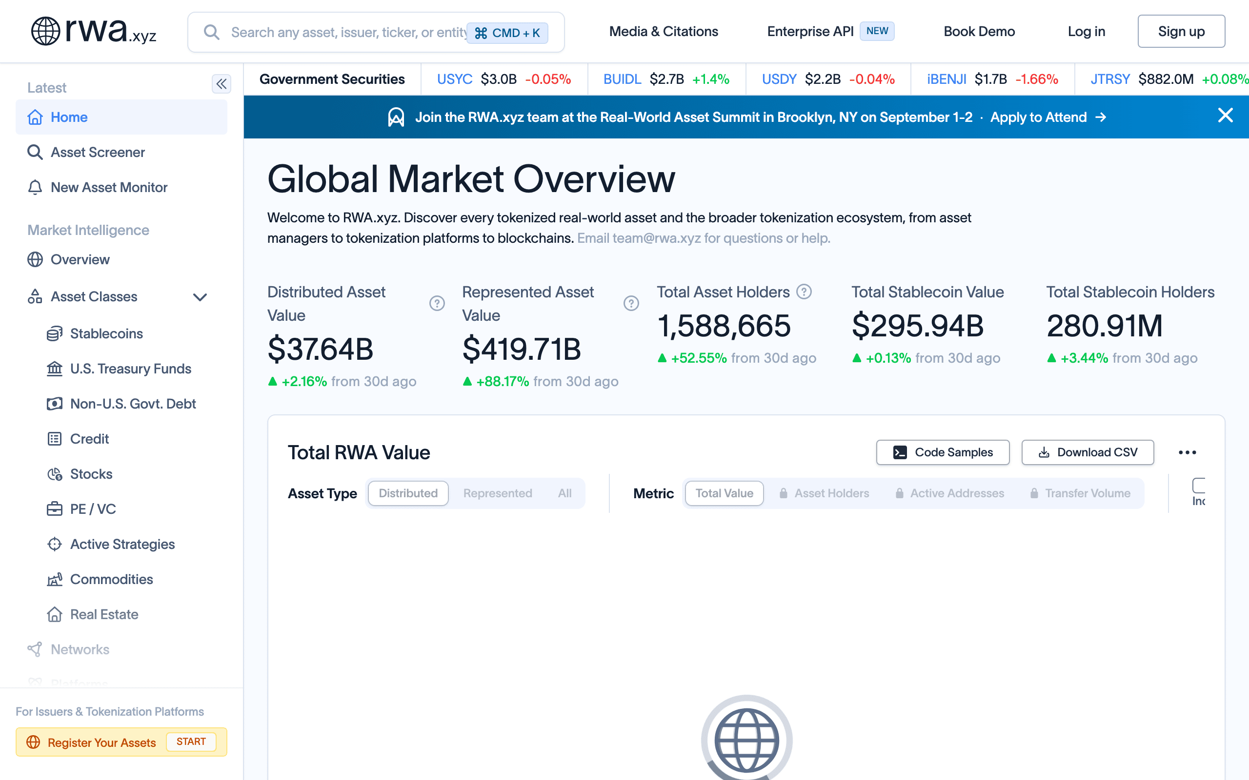Screen dimensions: 1249x780
Task: Click the Commodities oil-rig icon
Action: [55, 579]
